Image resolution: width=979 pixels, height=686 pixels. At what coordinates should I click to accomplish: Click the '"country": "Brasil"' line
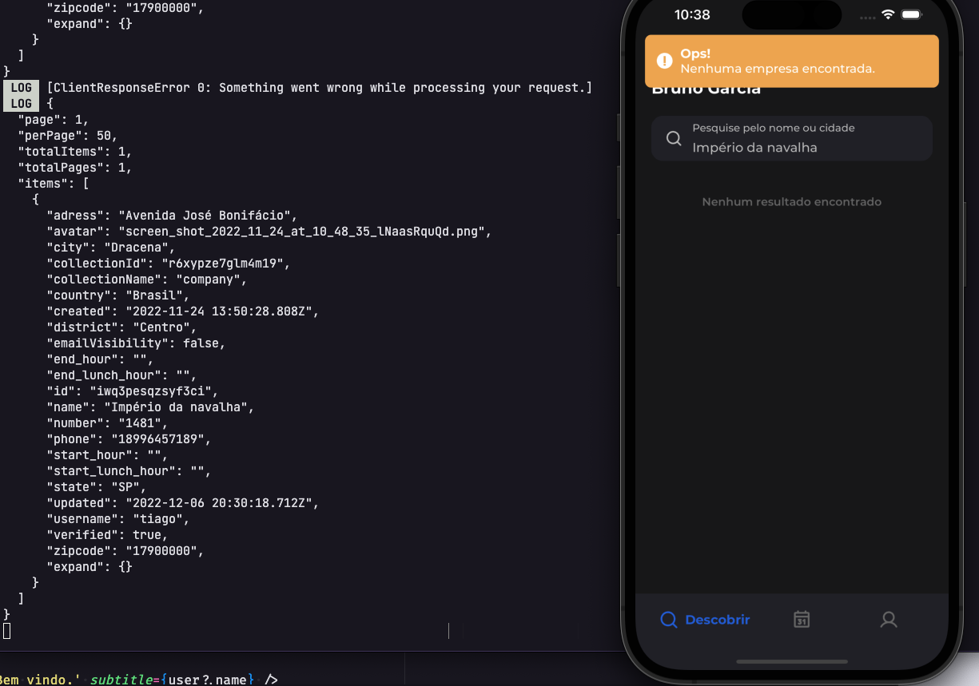(117, 295)
